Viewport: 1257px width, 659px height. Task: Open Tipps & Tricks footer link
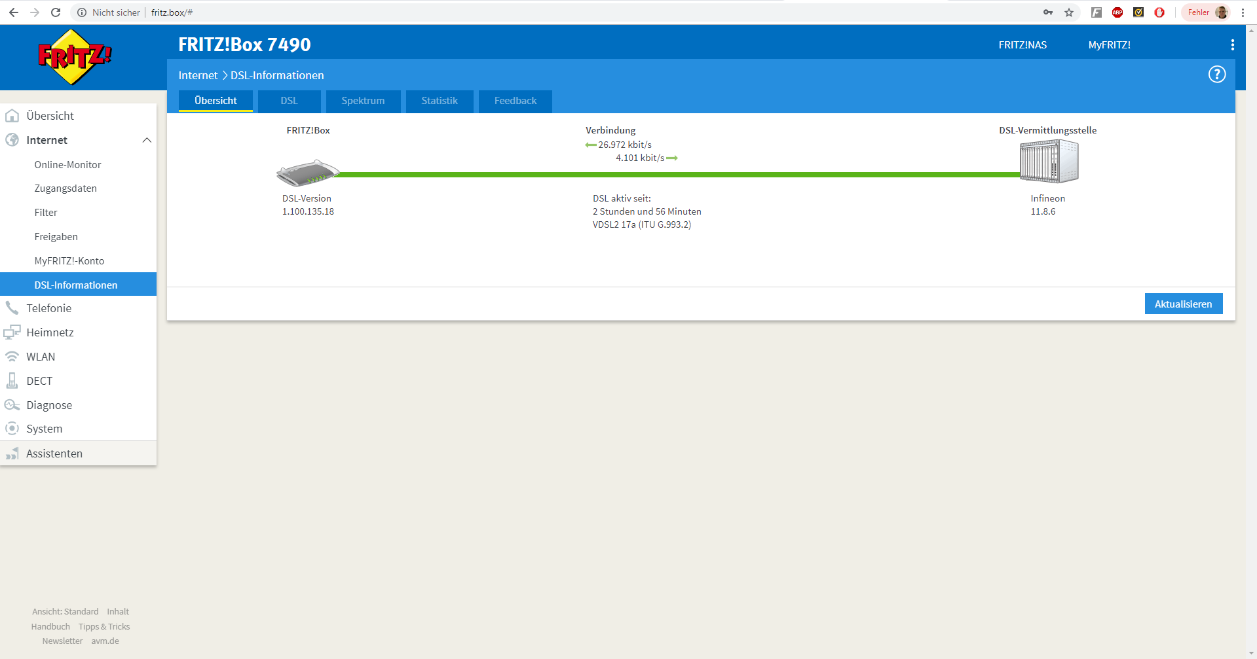tap(104, 627)
